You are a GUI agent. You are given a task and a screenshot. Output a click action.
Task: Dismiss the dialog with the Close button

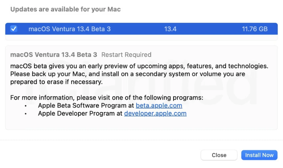219,155
